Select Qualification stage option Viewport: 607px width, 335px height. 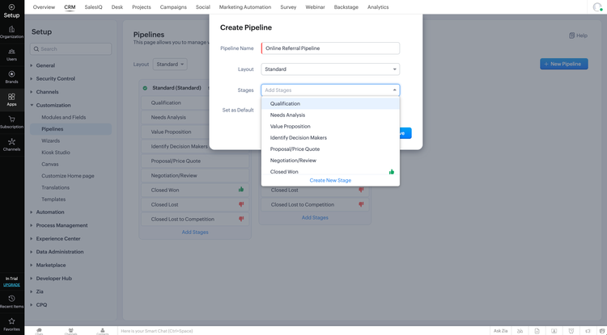pos(330,103)
